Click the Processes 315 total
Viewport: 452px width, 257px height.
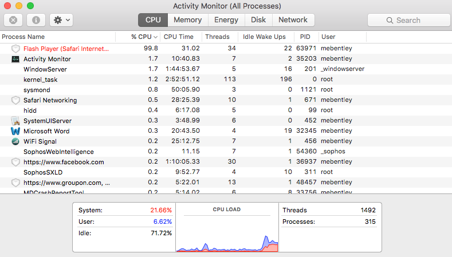pos(370,222)
